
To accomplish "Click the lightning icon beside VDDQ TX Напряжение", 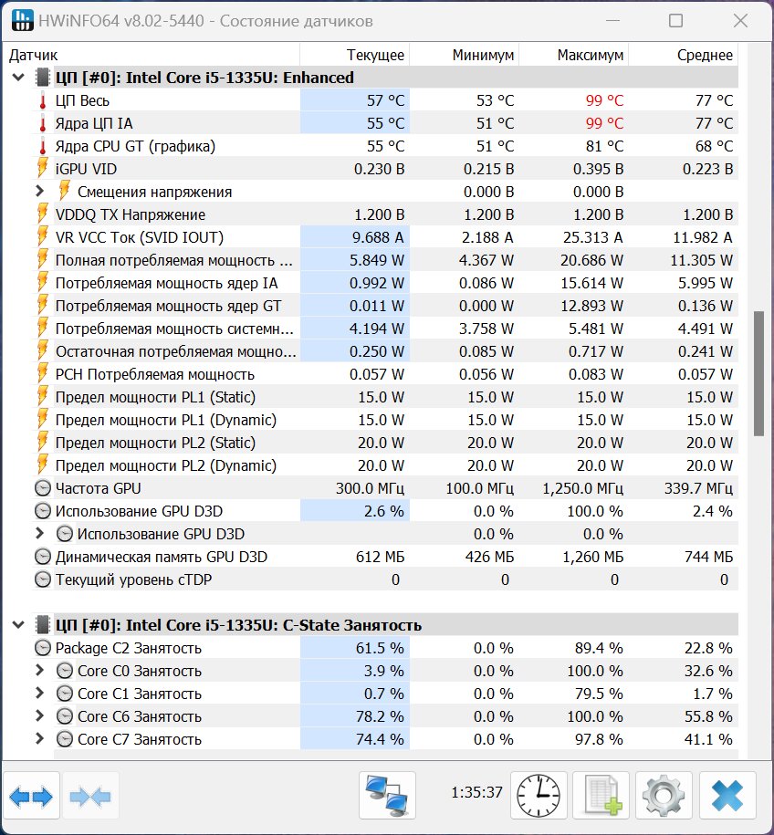I will (43, 214).
